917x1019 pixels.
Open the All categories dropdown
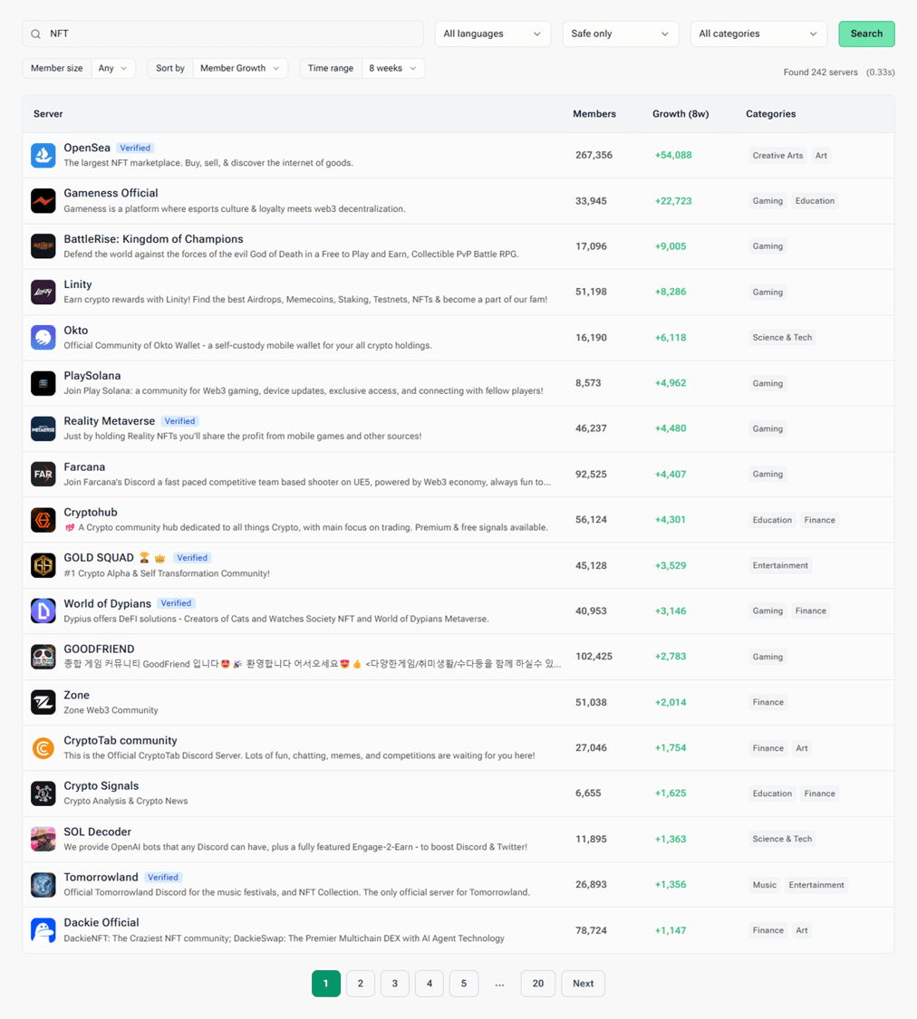(x=758, y=34)
